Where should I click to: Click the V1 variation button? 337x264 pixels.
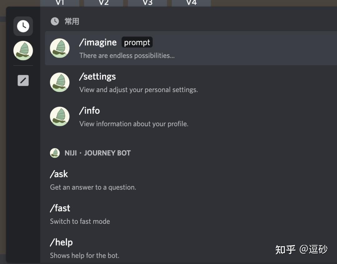point(60,2)
